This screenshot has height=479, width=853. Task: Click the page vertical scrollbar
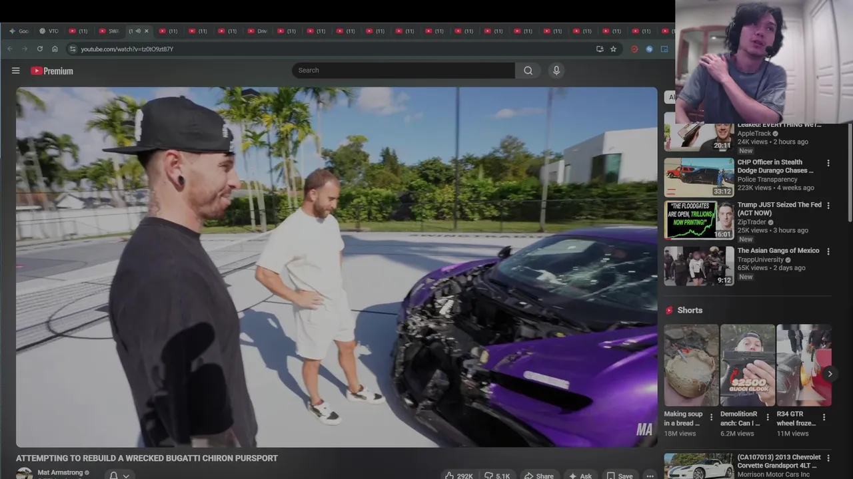pos(849,173)
